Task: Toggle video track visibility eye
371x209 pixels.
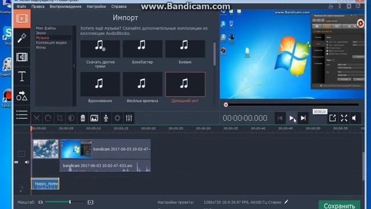Action: (16, 162)
